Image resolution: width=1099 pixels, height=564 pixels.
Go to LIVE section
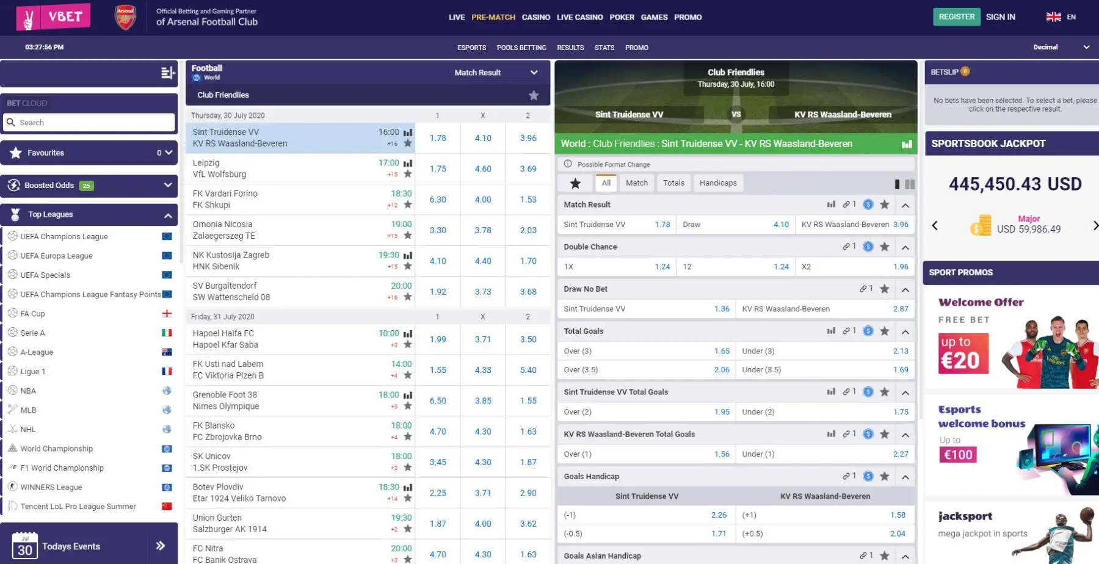(x=457, y=17)
